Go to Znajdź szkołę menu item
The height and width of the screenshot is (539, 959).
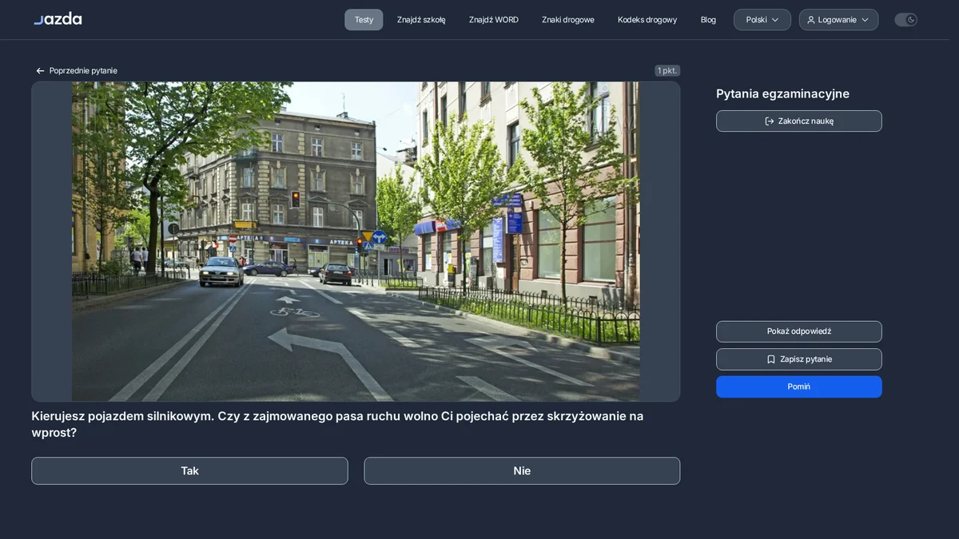(421, 20)
